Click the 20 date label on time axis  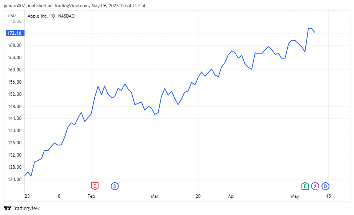point(198,196)
